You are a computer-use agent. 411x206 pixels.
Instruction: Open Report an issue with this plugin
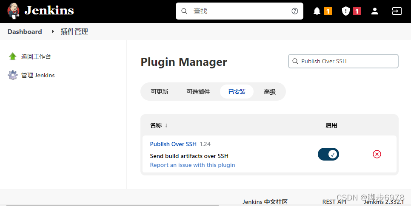tap(192, 165)
